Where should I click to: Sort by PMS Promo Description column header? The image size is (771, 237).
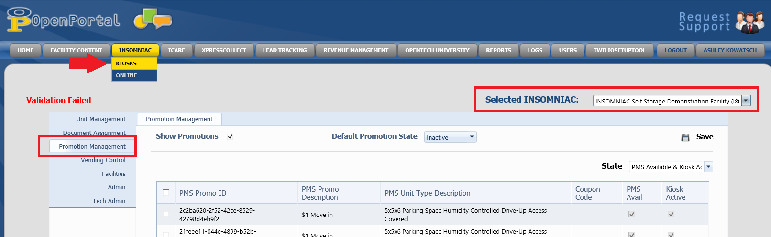pyautogui.click(x=320, y=193)
